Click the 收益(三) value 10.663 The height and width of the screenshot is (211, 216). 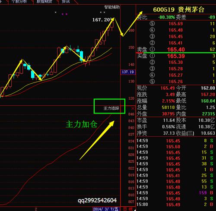(x=208, y=133)
